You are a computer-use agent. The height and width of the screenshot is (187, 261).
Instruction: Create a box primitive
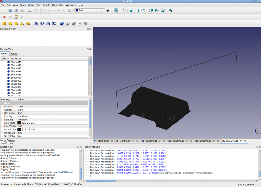(x=4, y=24)
